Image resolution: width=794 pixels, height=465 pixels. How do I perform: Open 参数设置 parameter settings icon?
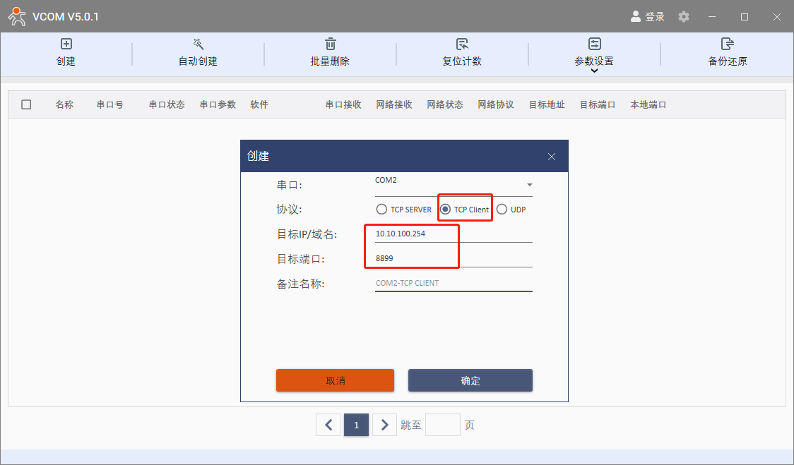(594, 44)
